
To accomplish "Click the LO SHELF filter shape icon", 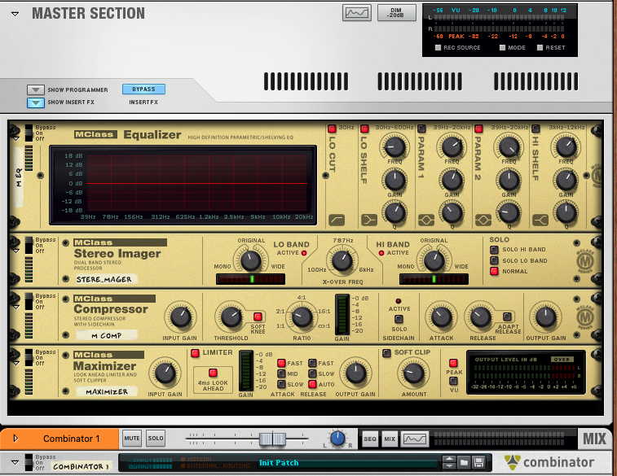I will pos(369,220).
